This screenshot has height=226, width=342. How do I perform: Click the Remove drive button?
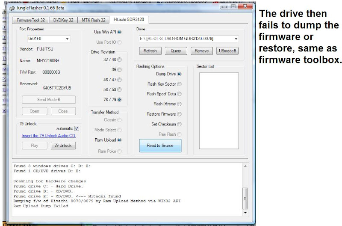(x=202, y=51)
